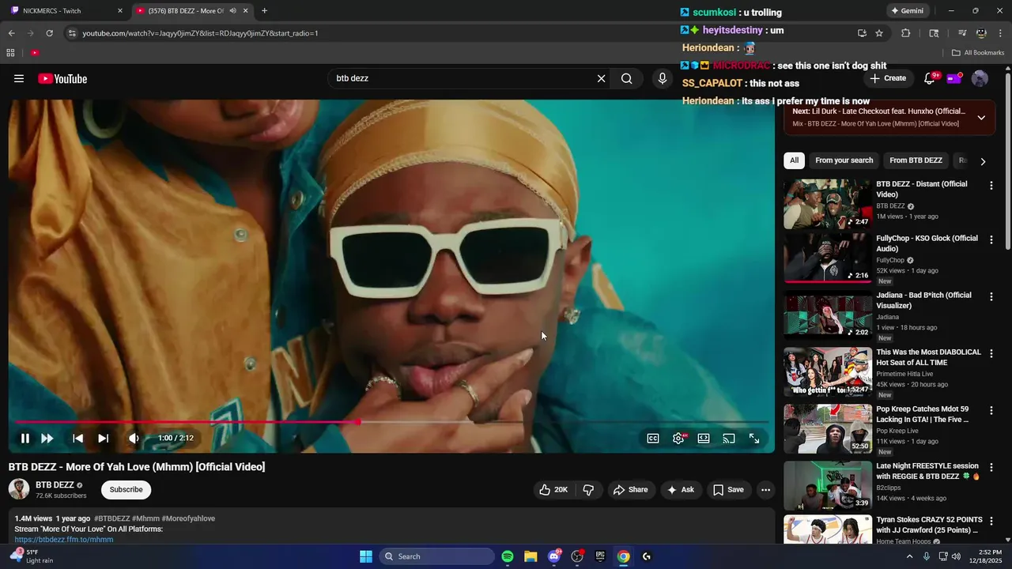This screenshot has height=569, width=1012.
Task: Open options for 'Jadiana - Bad B*itch'
Action: pos(991,297)
